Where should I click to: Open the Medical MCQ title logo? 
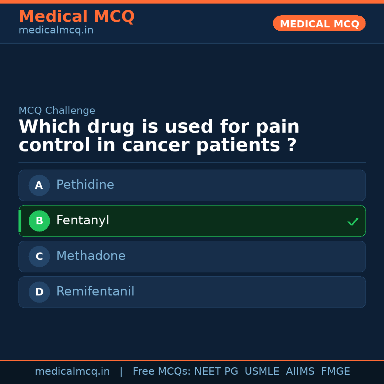(x=76, y=17)
